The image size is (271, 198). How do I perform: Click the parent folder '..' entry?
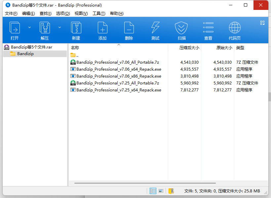click(74, 55)
